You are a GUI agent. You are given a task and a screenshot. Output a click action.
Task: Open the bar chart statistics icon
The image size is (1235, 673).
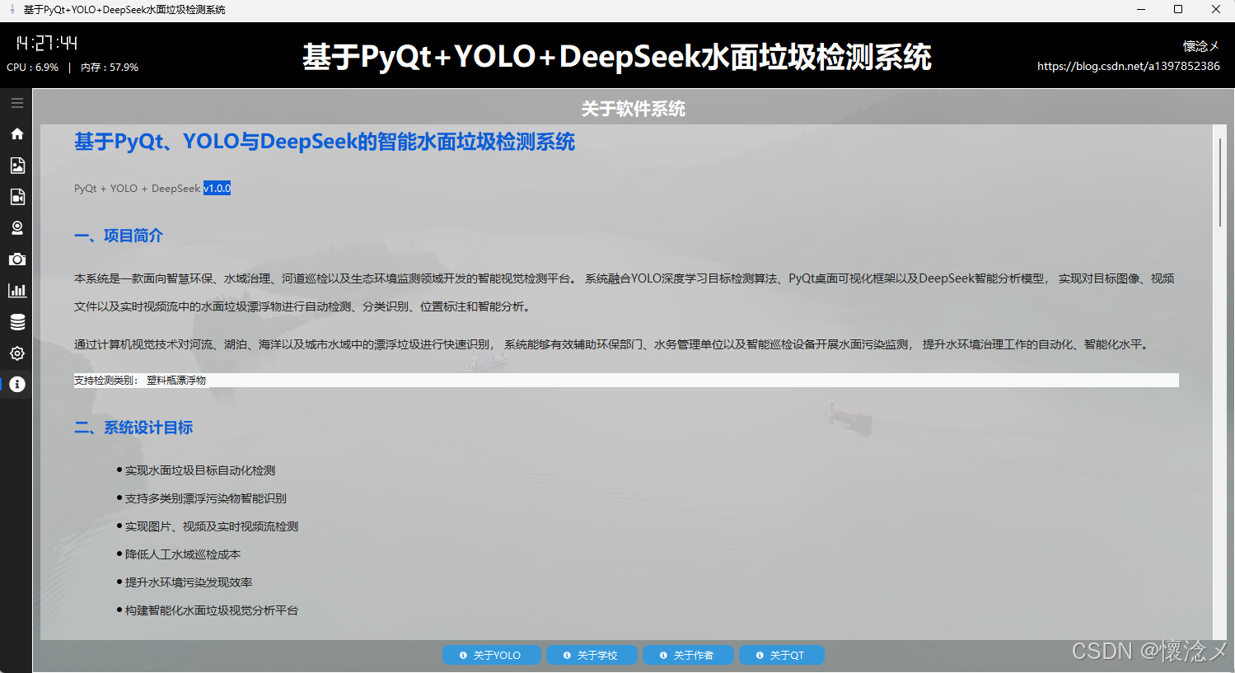coord(17,290)
